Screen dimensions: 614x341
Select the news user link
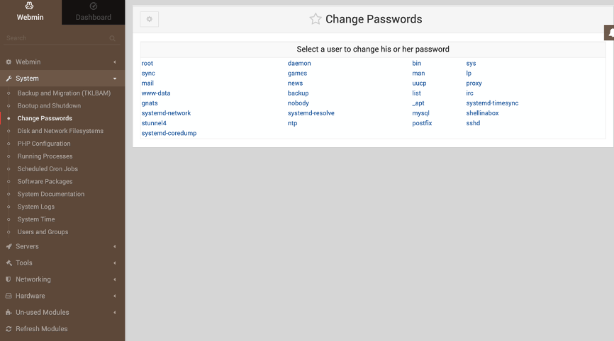click(295, 83)
